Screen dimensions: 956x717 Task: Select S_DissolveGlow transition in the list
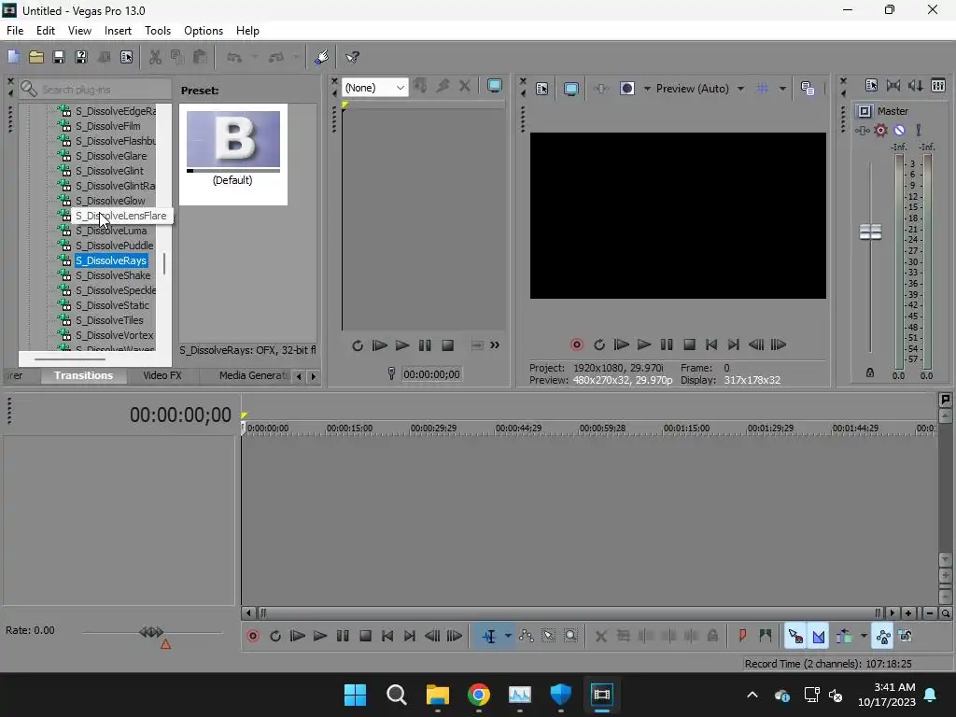pyautogui.click(x=110, y=201)
